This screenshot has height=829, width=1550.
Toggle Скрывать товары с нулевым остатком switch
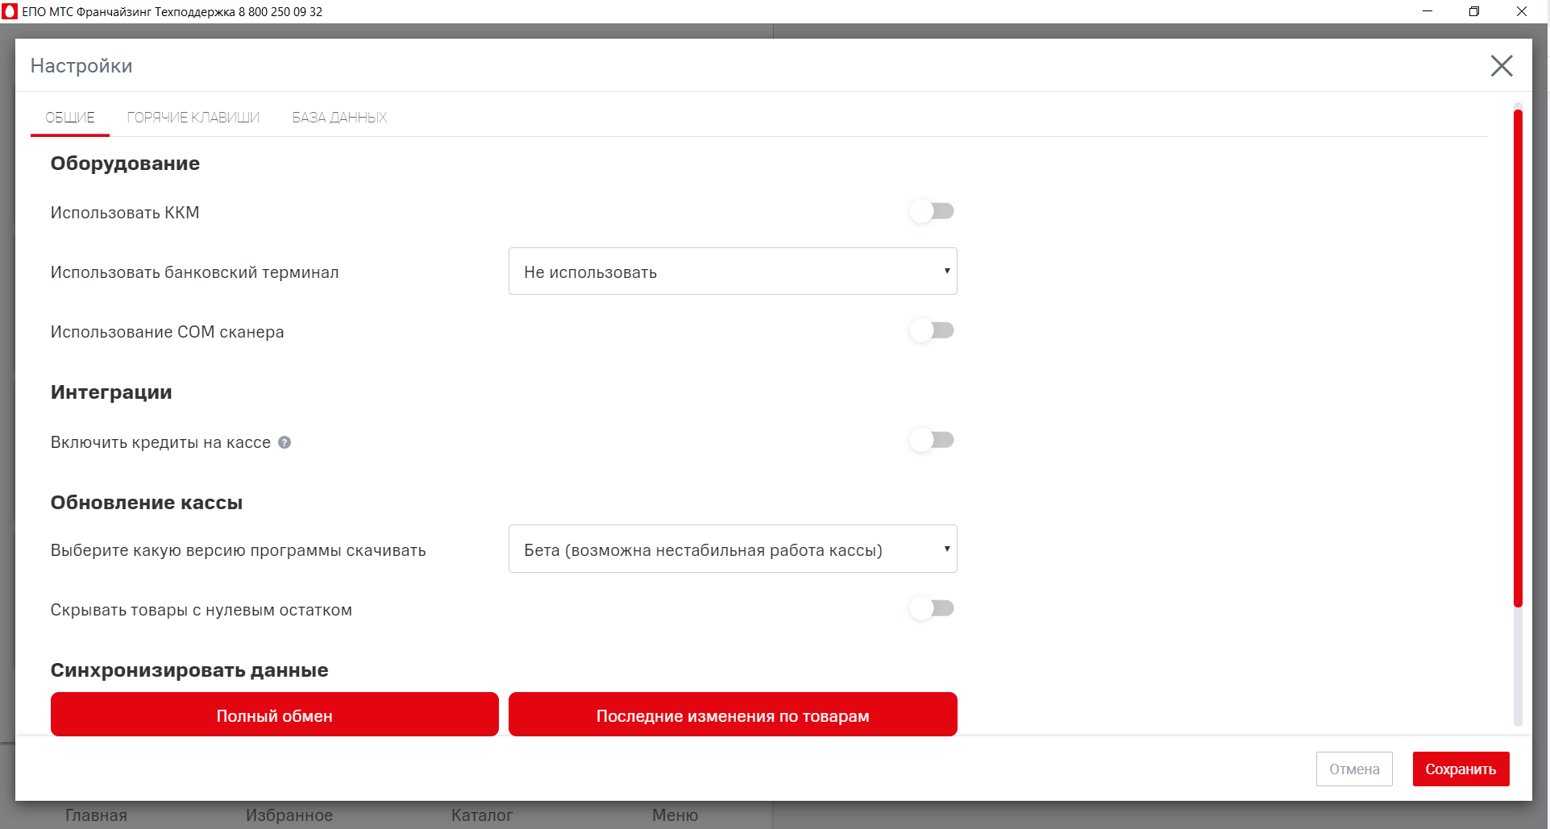click(932, 608)
